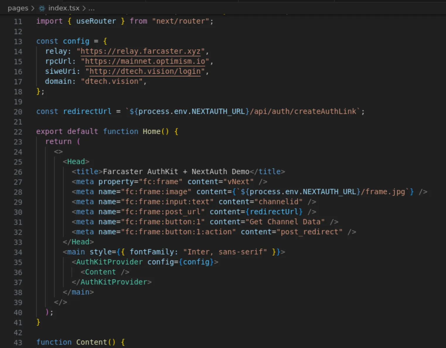446x348 pixels.
Task: Click the useRouter import identifier
Action: pyautogui.click(x=96, y=21)
